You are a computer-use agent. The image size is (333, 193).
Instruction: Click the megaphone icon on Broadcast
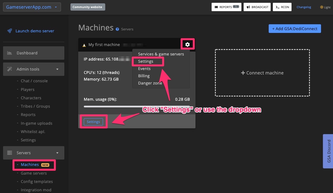(248, 7)
